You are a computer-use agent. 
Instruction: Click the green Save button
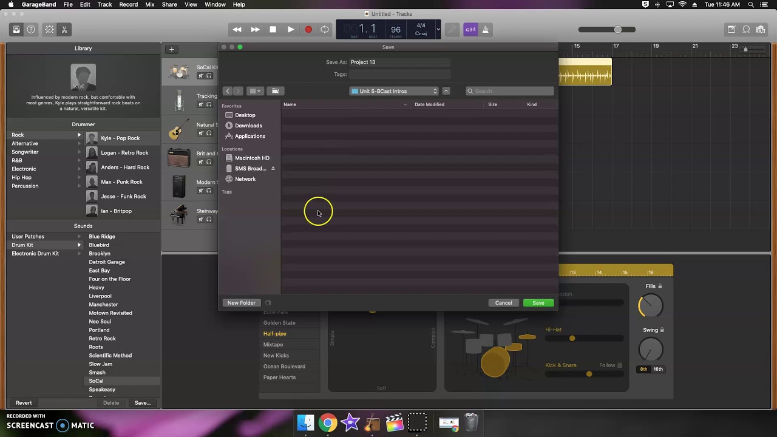(538, 303)
